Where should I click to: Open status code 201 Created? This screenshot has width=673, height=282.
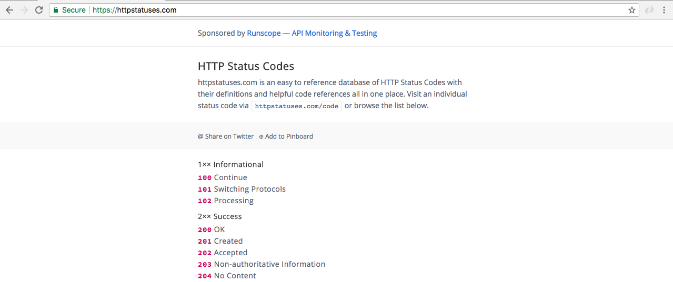[220, 241]
